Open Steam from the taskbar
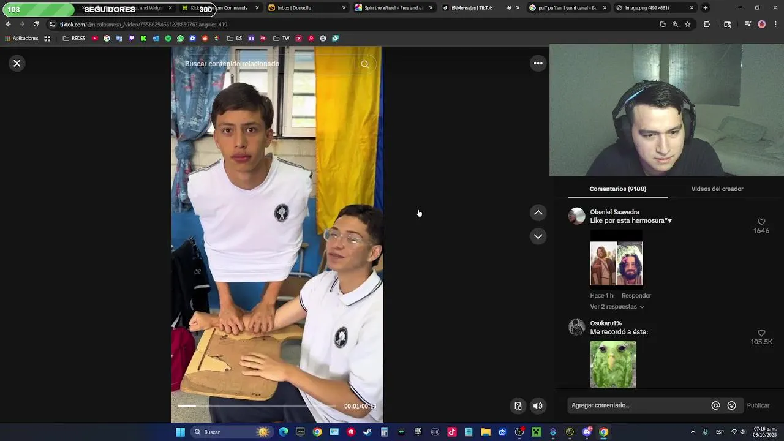Image resolution: width=784 pixels, height=441 pixels. [x=367, y=432]
